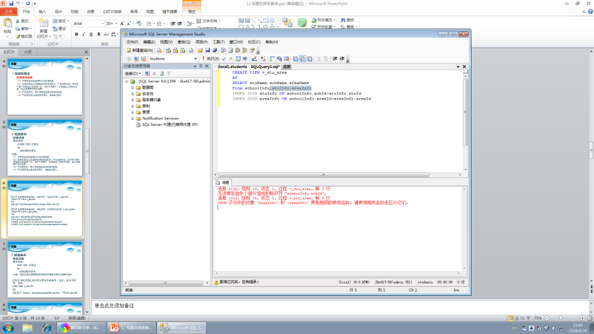Screen dimensions: 594x334
Task: Click the Results to File icon
Action: point(310,59)
